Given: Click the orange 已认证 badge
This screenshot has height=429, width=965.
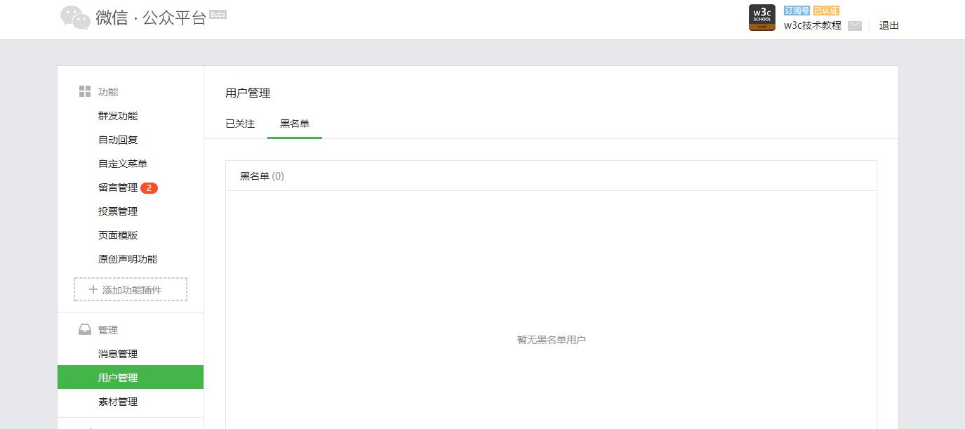Looking at the screenshot, I should point(826,11).
